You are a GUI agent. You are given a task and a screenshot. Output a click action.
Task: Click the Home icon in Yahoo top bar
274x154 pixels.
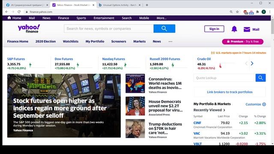pyautogui.click(x=9, y=18)
